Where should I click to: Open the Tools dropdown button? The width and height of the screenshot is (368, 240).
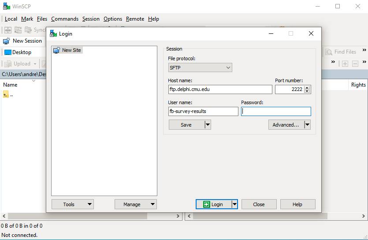(73, 204)
